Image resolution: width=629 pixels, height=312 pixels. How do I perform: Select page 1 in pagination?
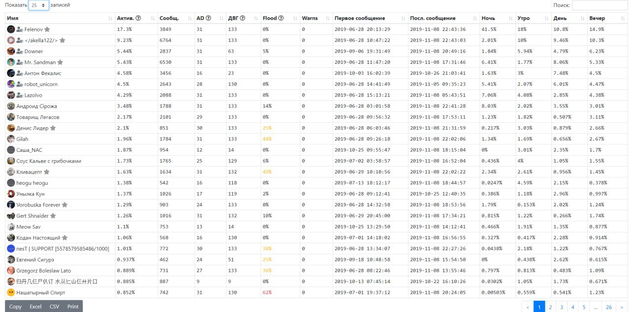click(x=539, y=307)
